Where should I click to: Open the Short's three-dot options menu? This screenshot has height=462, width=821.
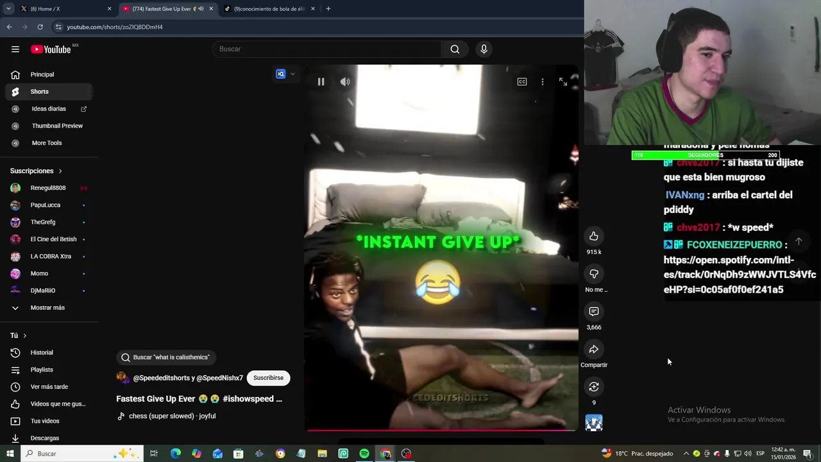click(x=543, y=81)
